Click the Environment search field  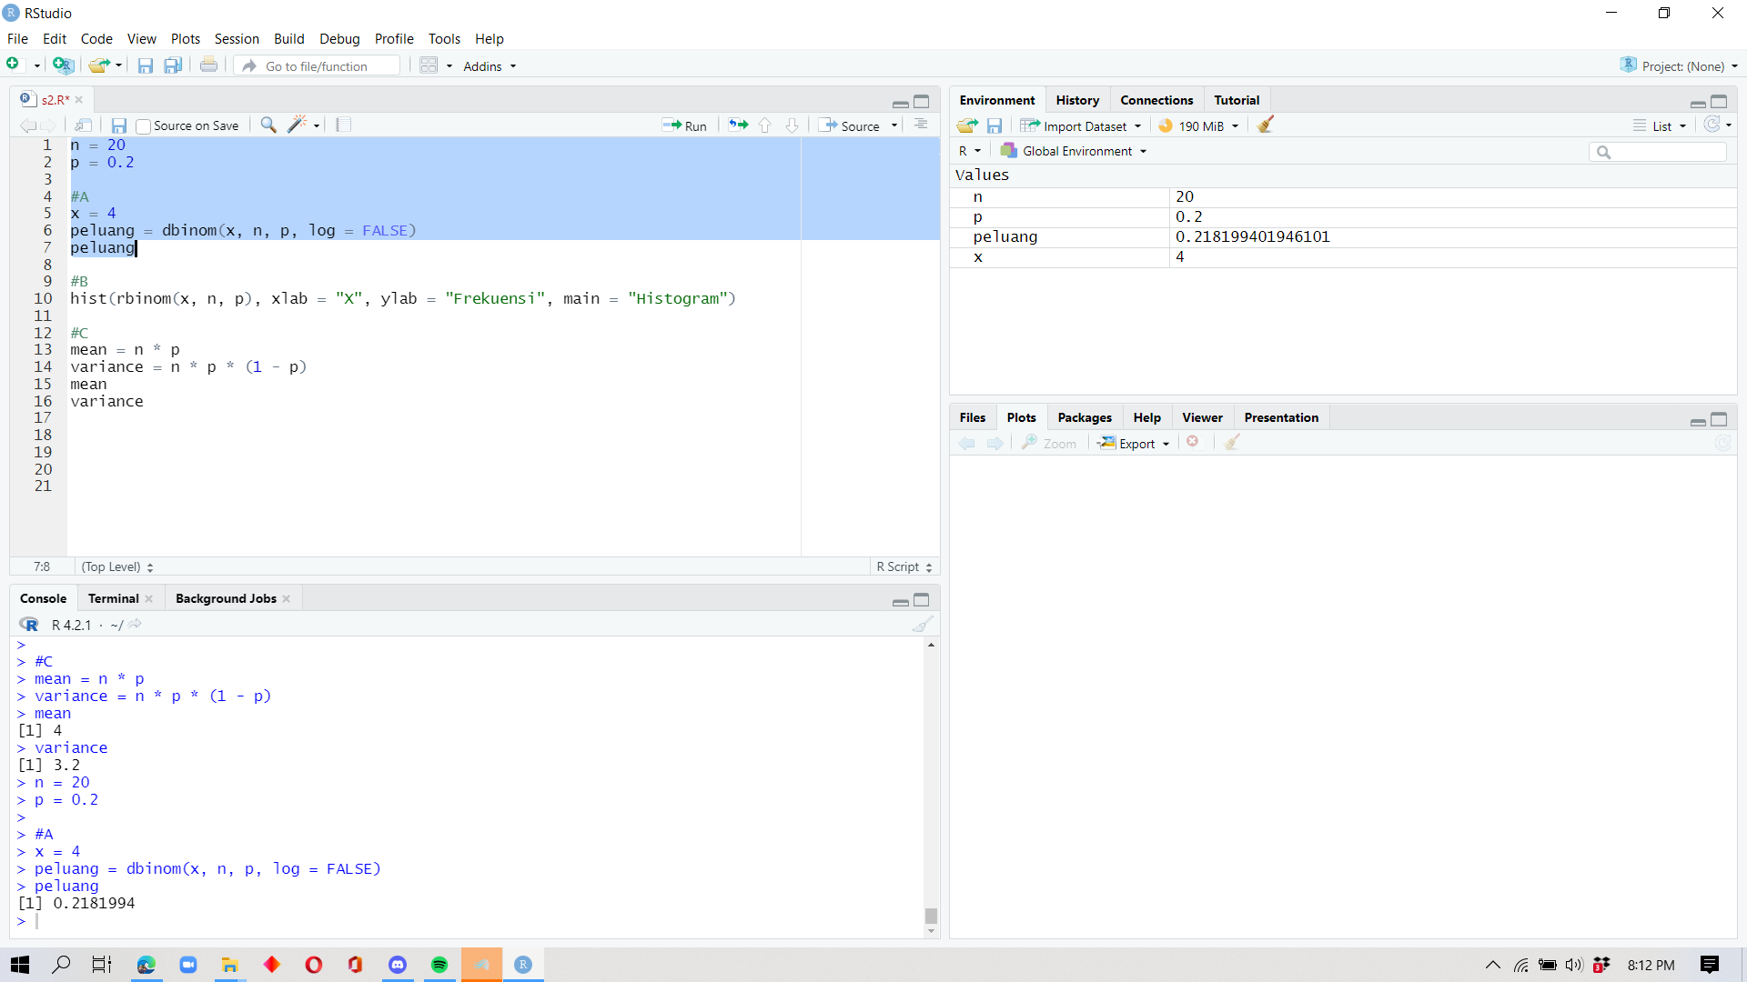click(x=1658, y=152)
